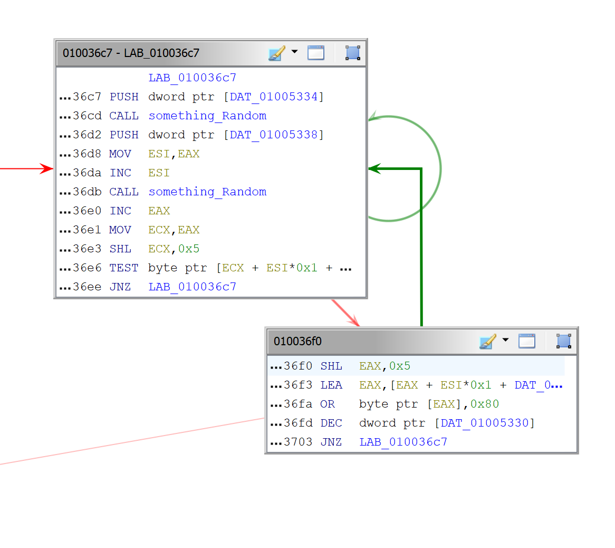The image size is (615, 548).
Task: Follow something_Random in the CALL at 36cd
Action: click(207, 116)
